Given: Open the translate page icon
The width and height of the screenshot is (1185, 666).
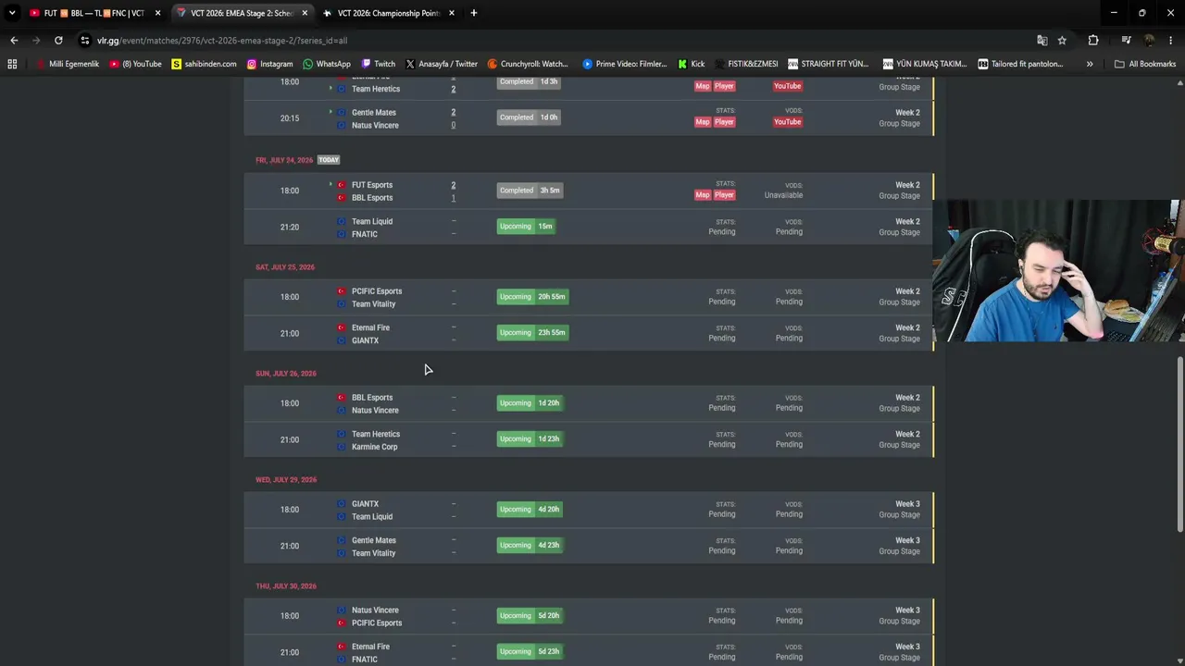Looking at the screenshot, I should (x=1042, y=41).
